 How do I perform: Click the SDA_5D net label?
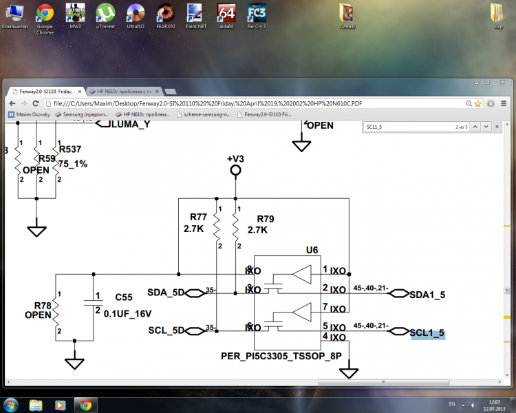pos(166,293)
